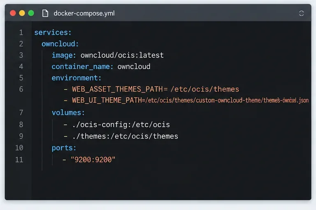The image size is (316, 210).
Task: Click line number 5 in the gutter
Action: 21,78
